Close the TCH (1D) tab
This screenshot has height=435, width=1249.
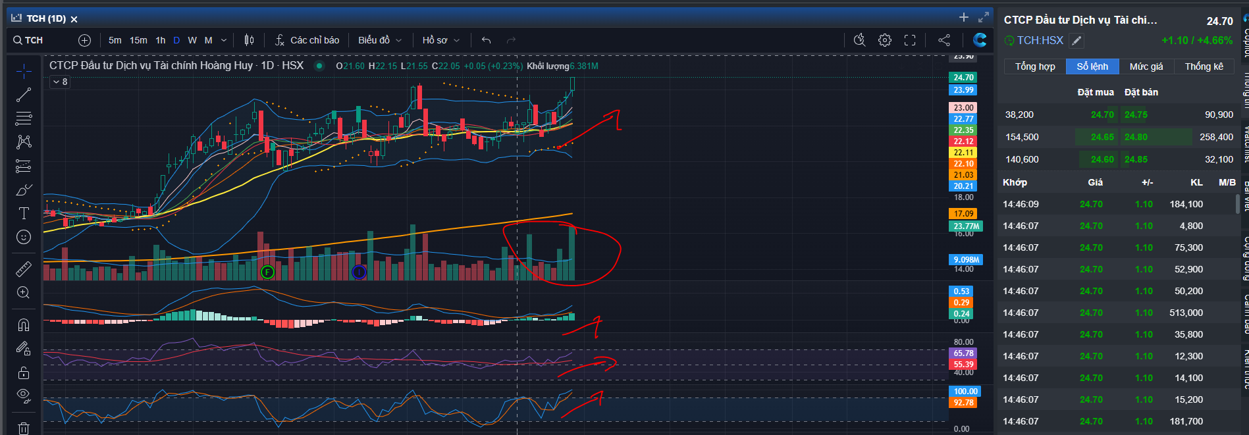pos(74,19)
